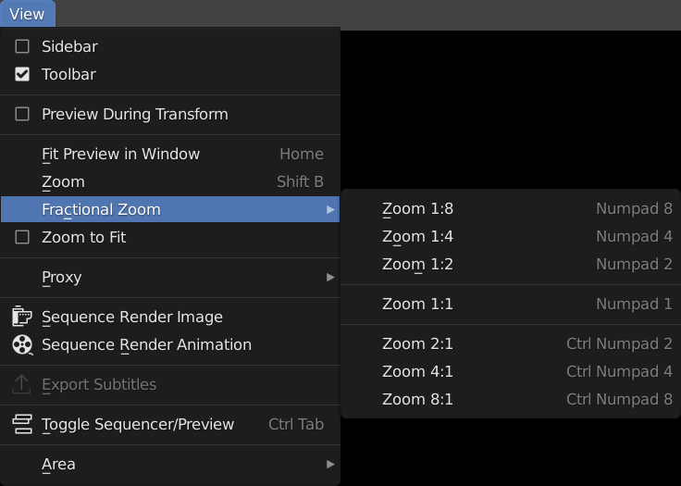
Task: Expand the Fractional Zoom submenu arrow
Action: click(330, 209)
